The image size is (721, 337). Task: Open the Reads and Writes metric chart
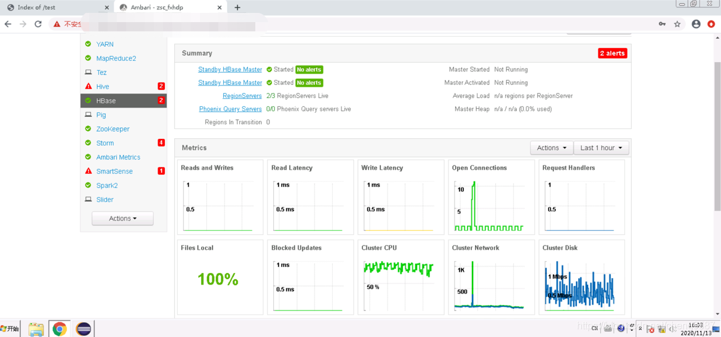click(x=220, y=197)
